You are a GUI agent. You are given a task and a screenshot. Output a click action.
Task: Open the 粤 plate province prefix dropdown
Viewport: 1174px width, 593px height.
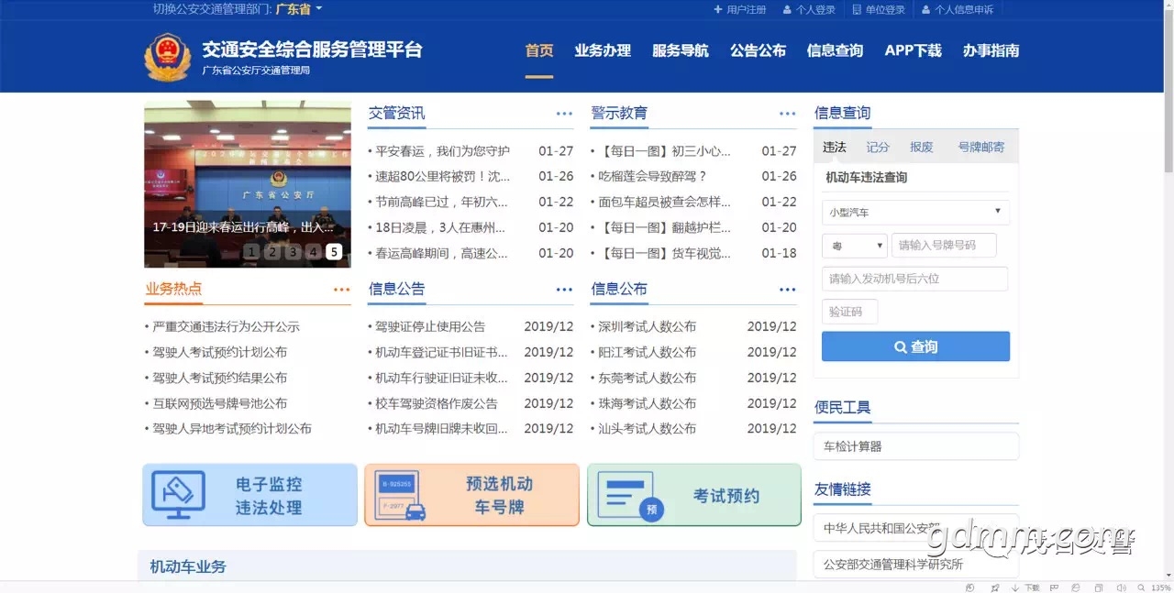point(855,246)
